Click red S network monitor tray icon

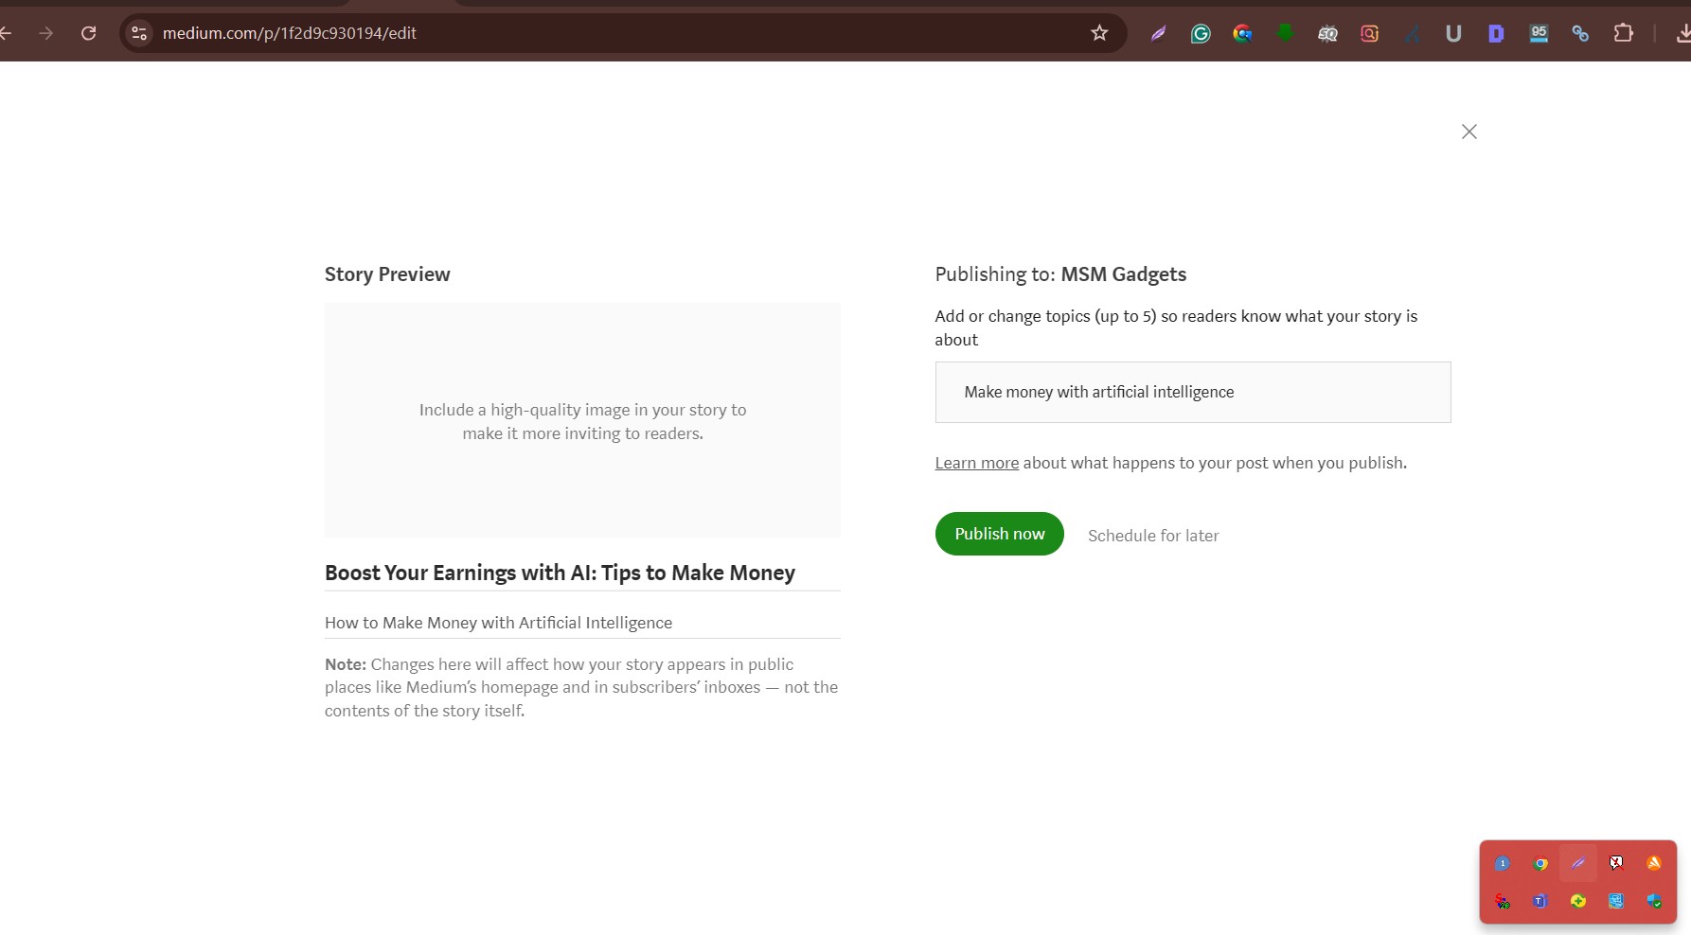tap(1503, 901)
